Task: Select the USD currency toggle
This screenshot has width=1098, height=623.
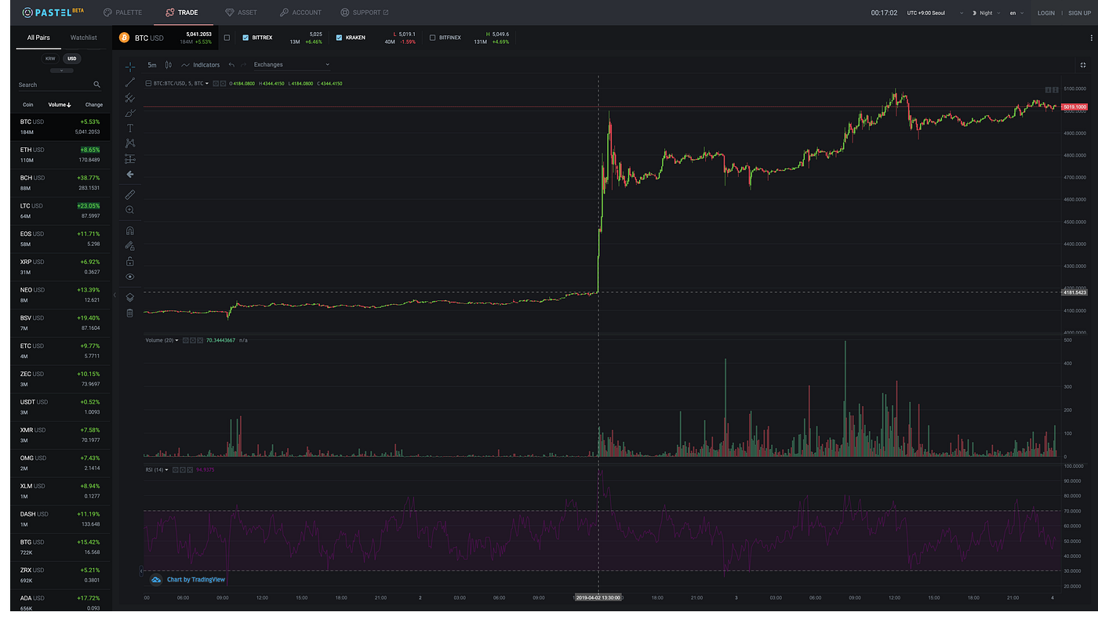Action: click(x=72, y=59)
